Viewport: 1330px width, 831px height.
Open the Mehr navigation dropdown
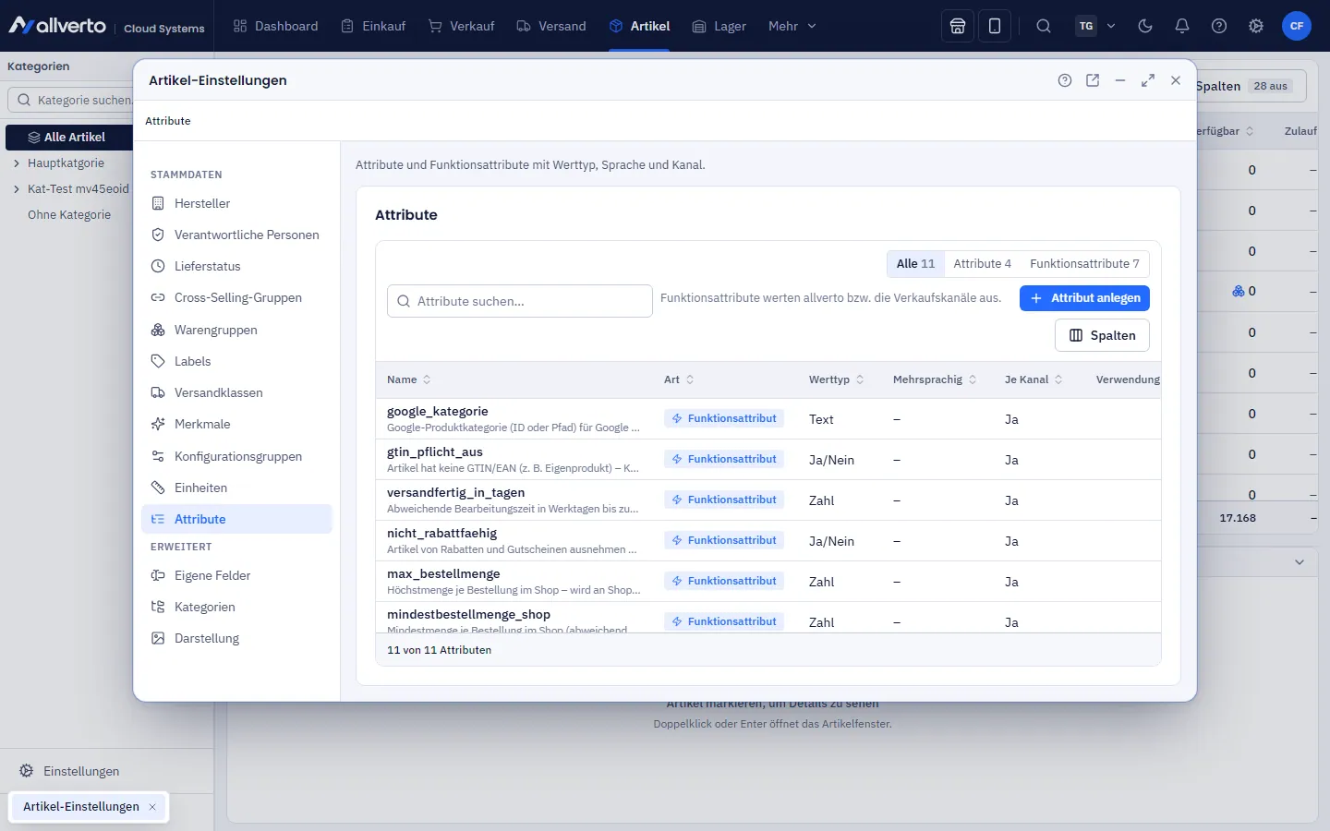coord(792,26)
